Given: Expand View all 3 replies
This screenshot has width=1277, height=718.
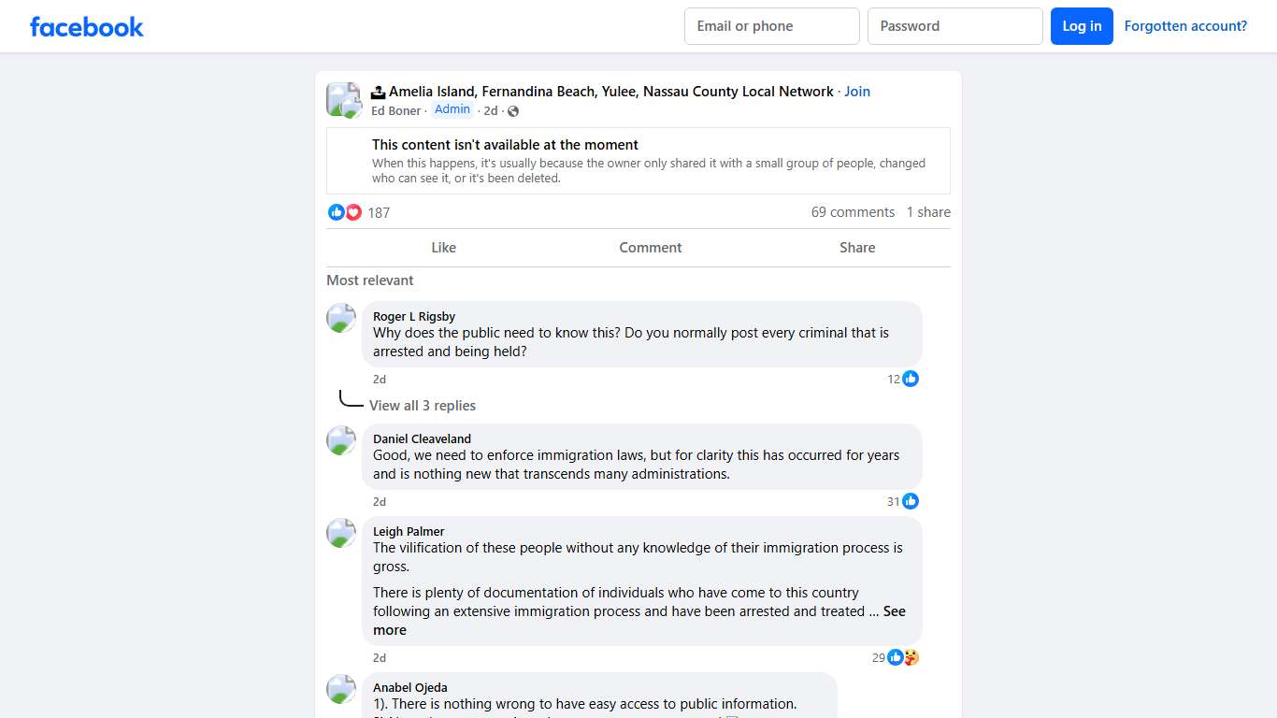Looking at the screenshot, I should [423, 406].
